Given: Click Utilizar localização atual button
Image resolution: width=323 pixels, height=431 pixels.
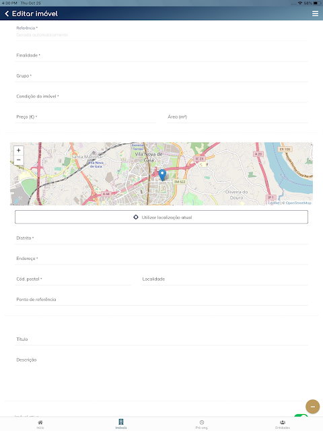Looking at the screenshot, I should pos(161,217).
